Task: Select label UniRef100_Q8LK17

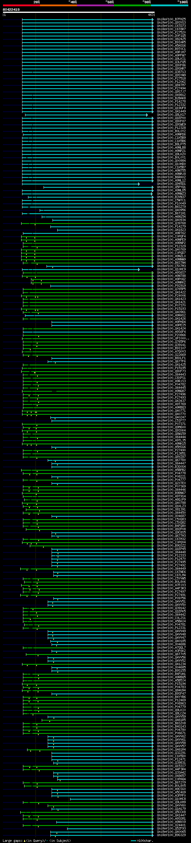Action: [171, 115]
